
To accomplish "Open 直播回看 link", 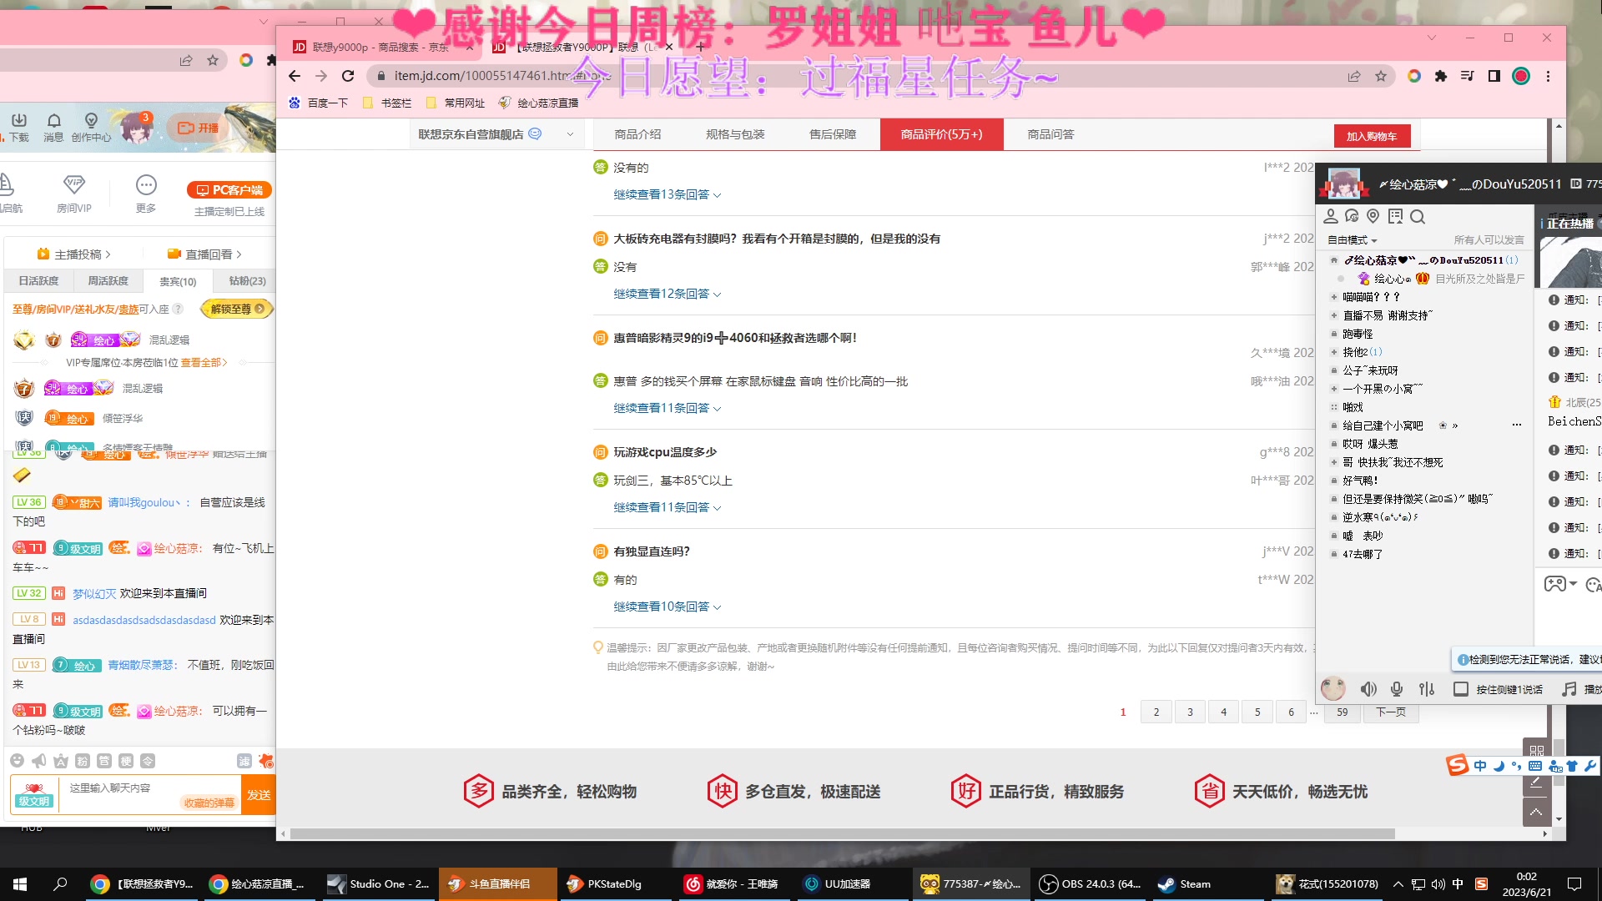I will (x=204, y=254).
